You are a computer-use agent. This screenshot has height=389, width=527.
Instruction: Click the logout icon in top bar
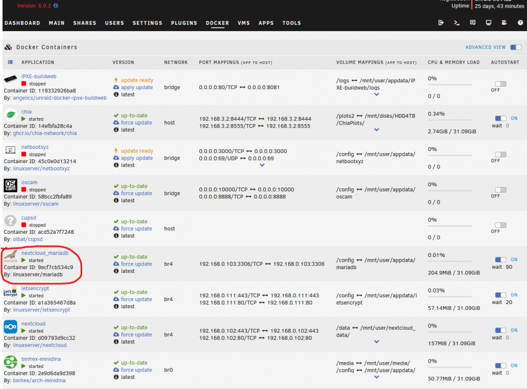[x=441, y=23]
